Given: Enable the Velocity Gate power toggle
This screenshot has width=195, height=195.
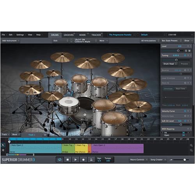Looking at the screenshot, I should (185, 116).
